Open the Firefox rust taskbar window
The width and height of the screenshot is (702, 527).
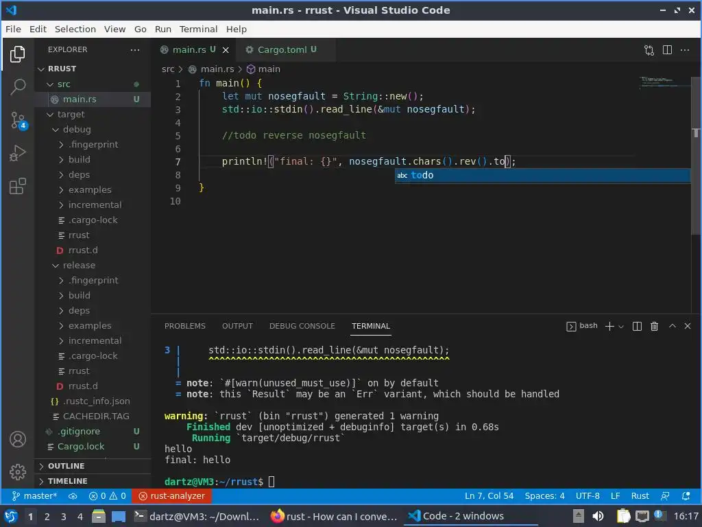pyautogui.click(x=334, y=516)
